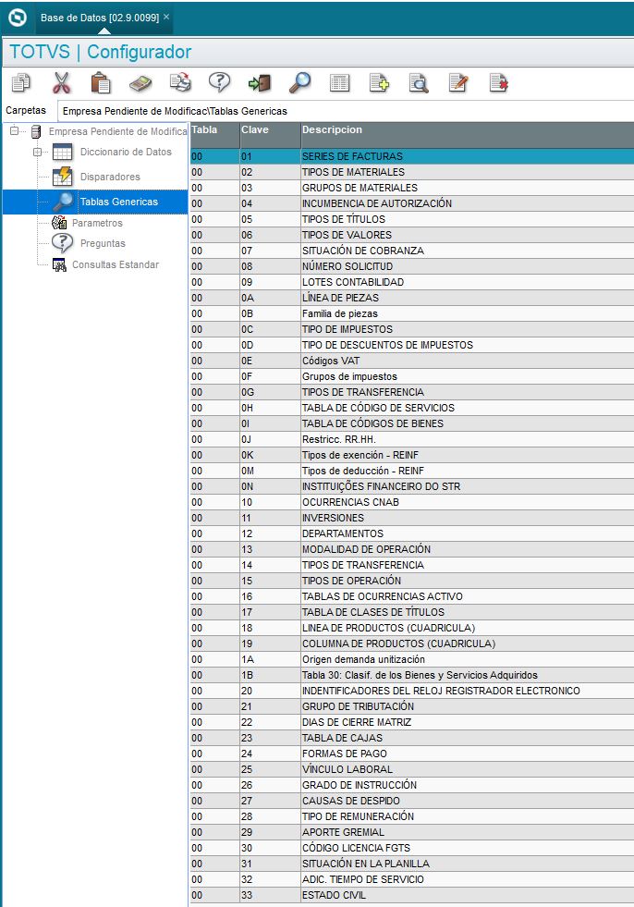
Task: Select row FORMAS DE PAGO
Action: [x=412, y=754]
